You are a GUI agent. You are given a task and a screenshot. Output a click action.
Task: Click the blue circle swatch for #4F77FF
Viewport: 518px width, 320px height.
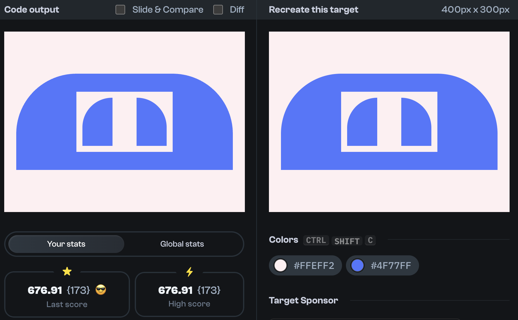(x=358, y=265)
